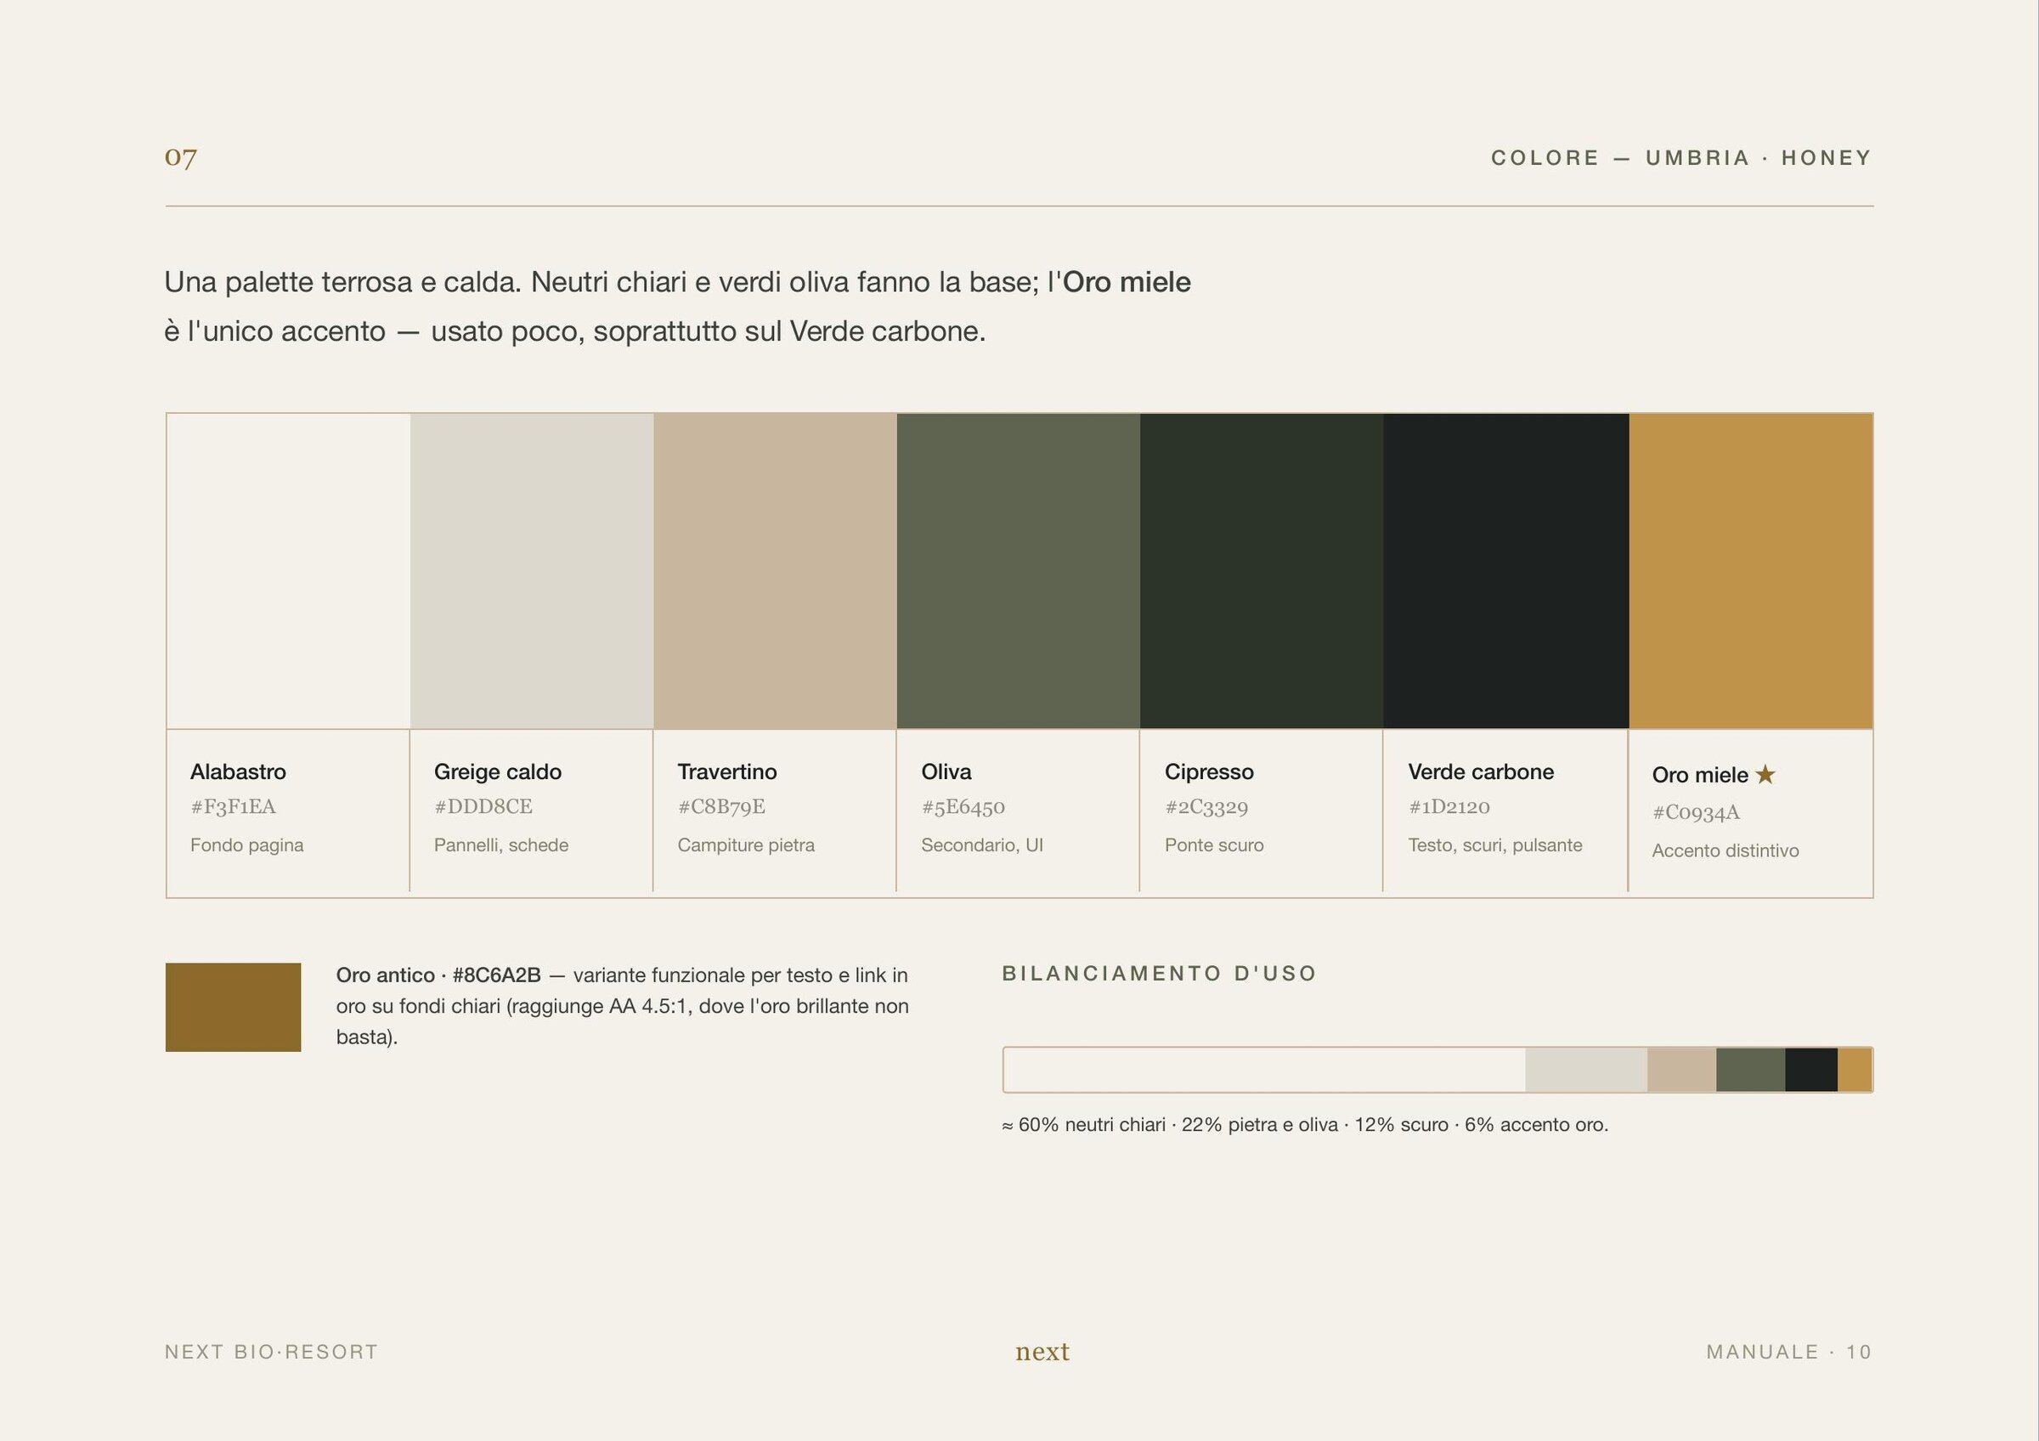This screenshot has height=1441, width=2039.
Task: Click the hex code #DDD8CE
Action: (483, 806)
